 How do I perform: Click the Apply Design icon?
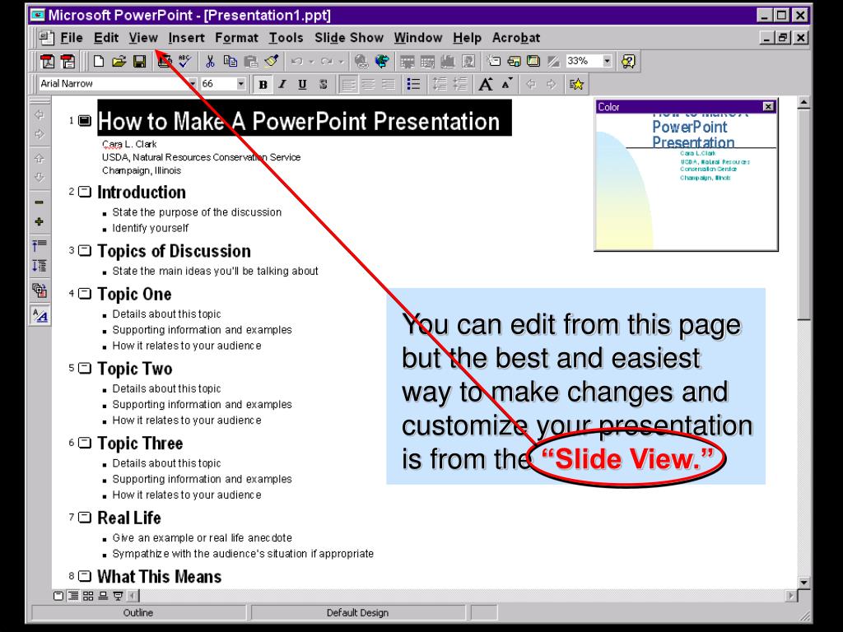[533, 61]
